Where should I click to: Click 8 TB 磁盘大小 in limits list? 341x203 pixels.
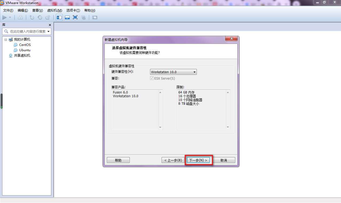189,104
